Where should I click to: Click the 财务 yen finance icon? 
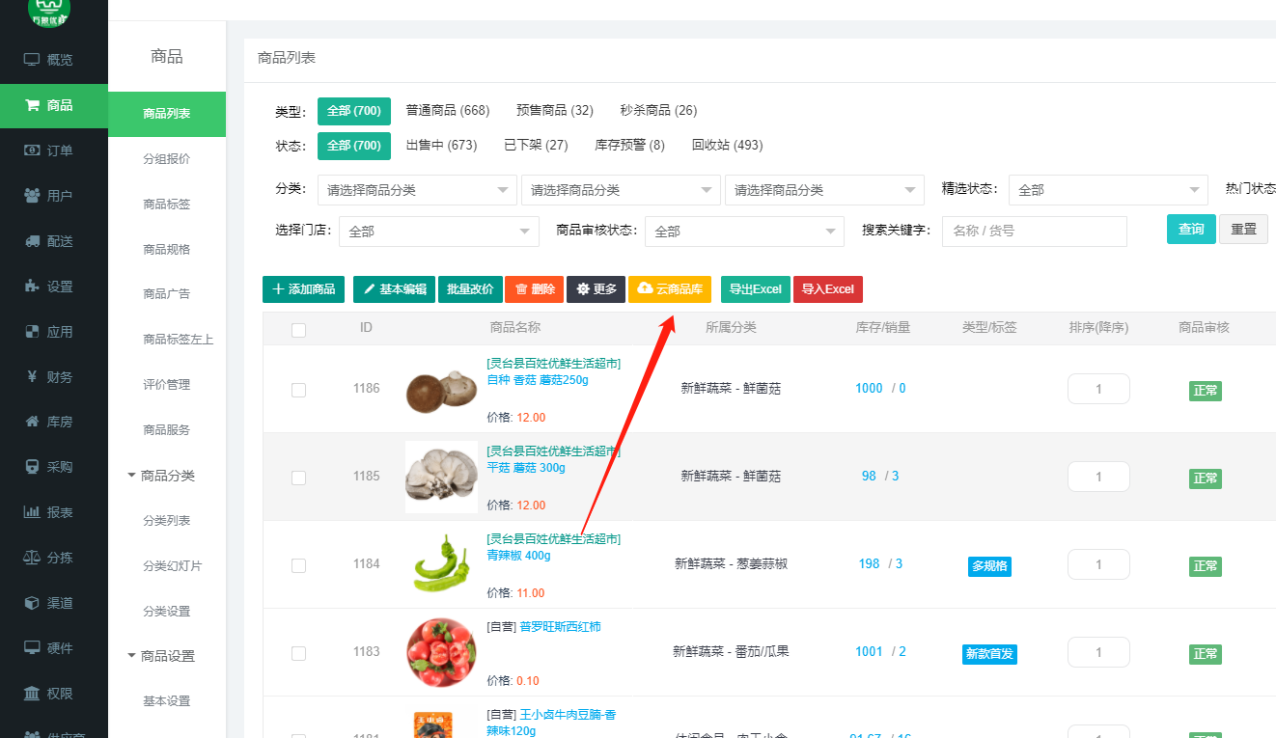click(32, 377)
